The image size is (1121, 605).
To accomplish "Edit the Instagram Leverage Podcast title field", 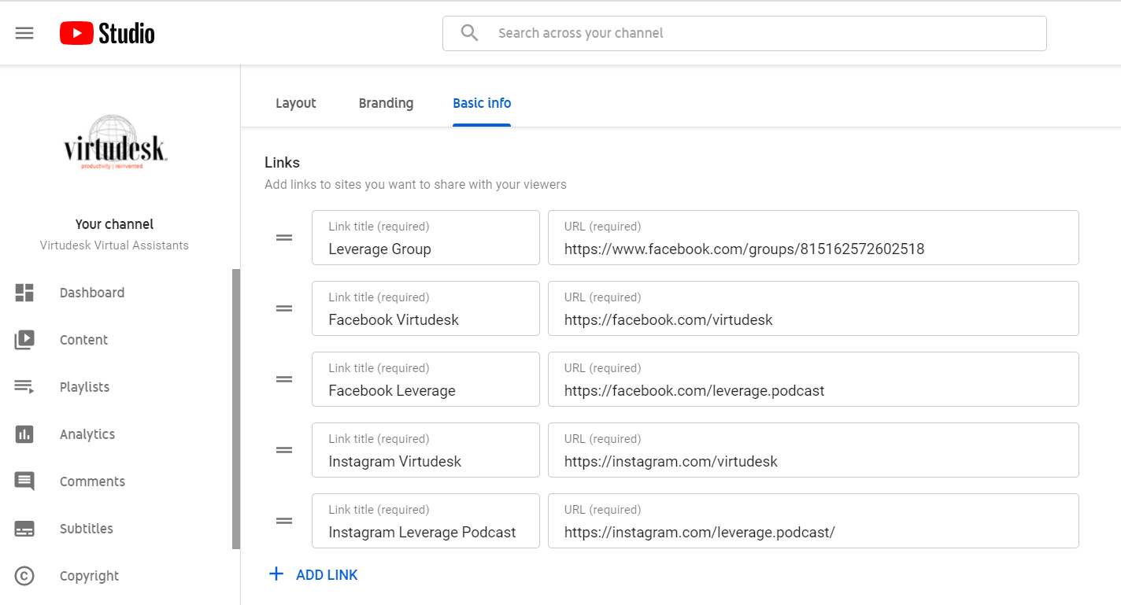I will pos(426,521).
